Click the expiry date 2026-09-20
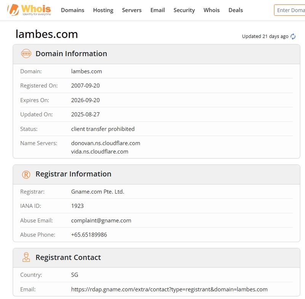 pyautogui.click(x=85, y=100)
